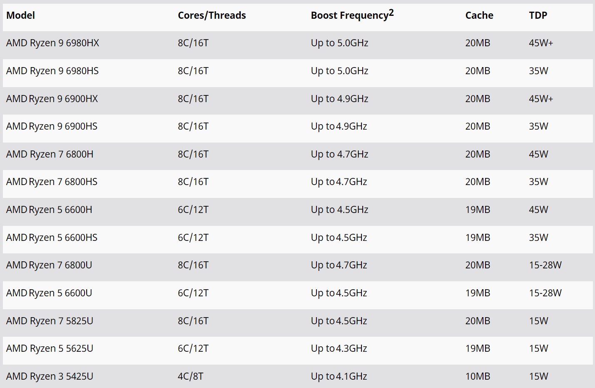
Task: Click the Cores/Threads column header
Action: point(212,15)
